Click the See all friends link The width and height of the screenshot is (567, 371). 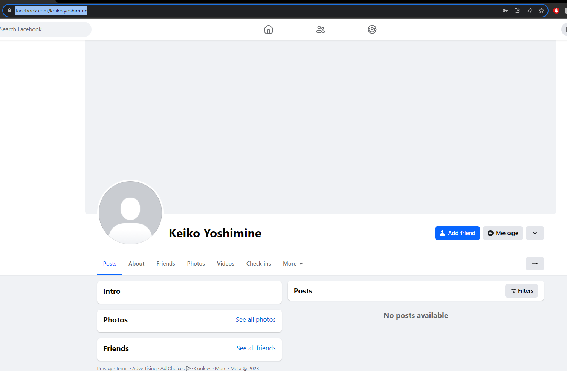pos(256,348)
